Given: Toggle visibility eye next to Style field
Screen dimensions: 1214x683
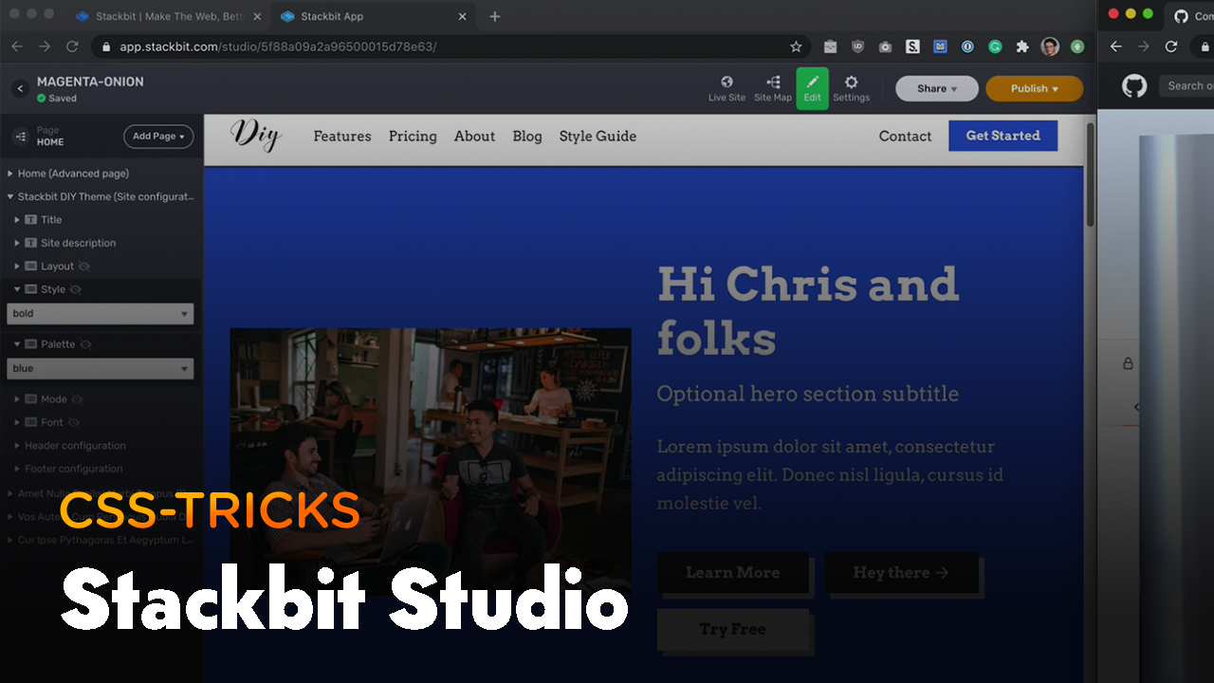Looking at the screenshot, I should (x=74, y=289).
